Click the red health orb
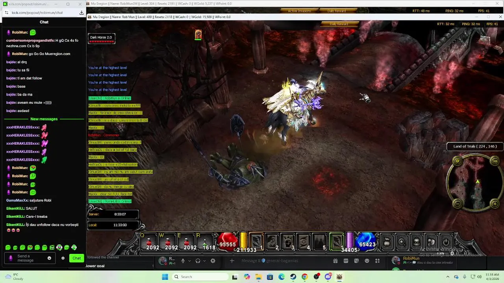 (x=228, y=241)
